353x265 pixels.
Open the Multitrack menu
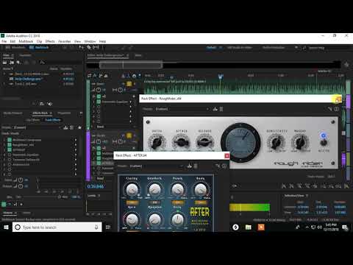click(26, 41)
